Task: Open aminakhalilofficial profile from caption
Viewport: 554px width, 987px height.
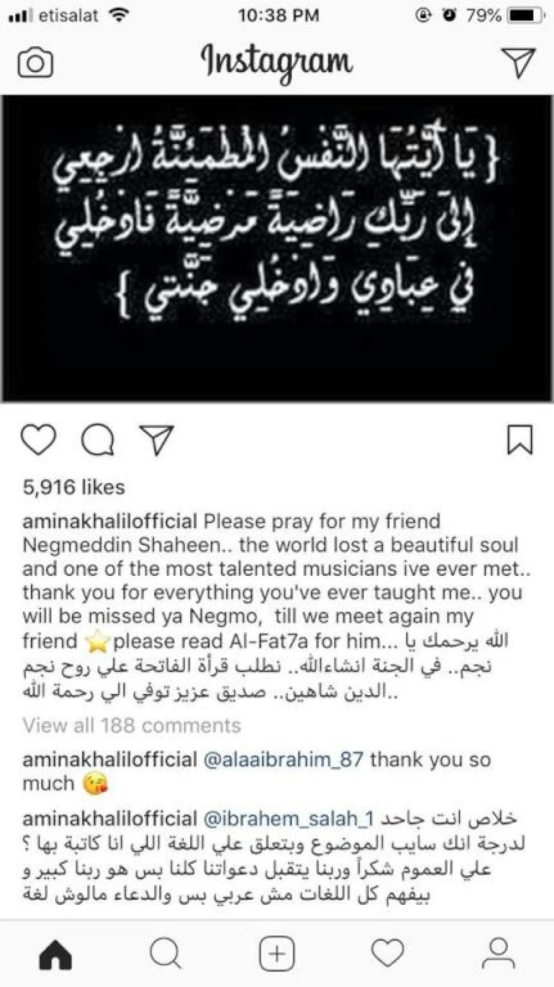Action: click(110, 522)
